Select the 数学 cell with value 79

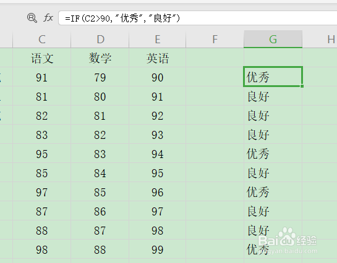coord(100,77)
